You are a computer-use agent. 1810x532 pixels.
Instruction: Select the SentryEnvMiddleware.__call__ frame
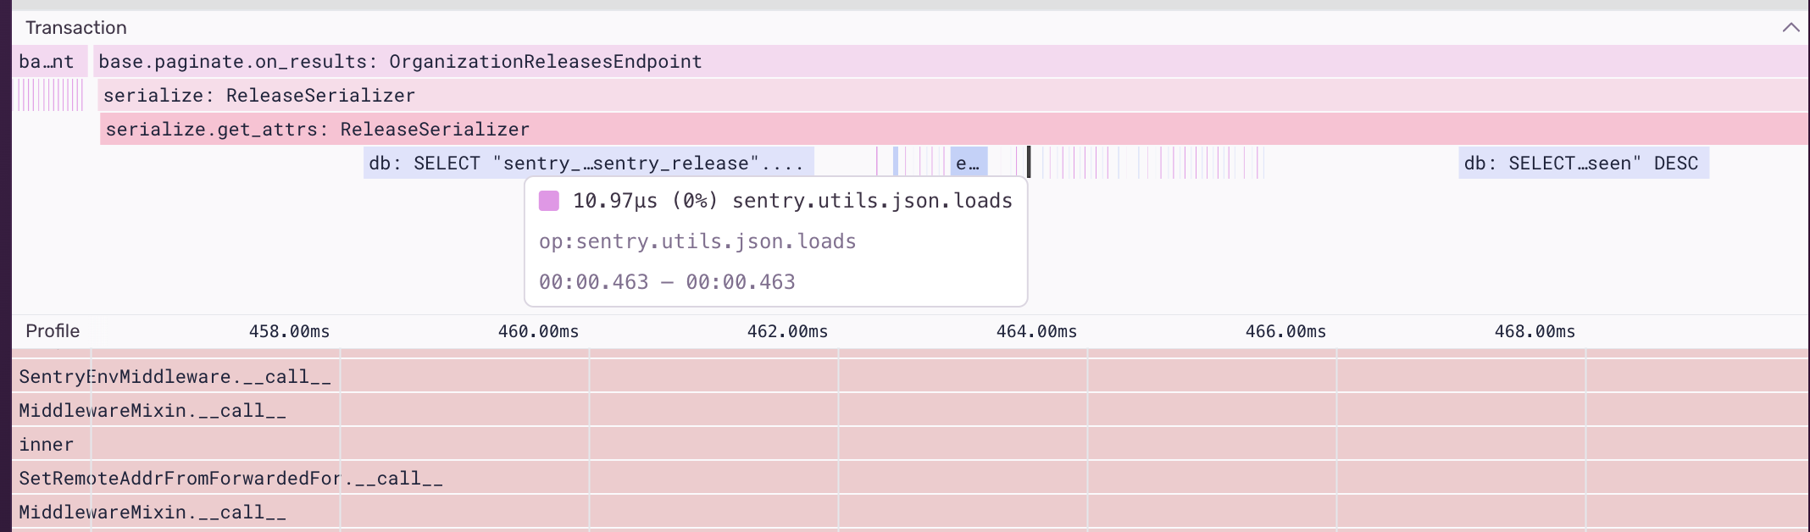pyautogui.click(x=175, y=377)
